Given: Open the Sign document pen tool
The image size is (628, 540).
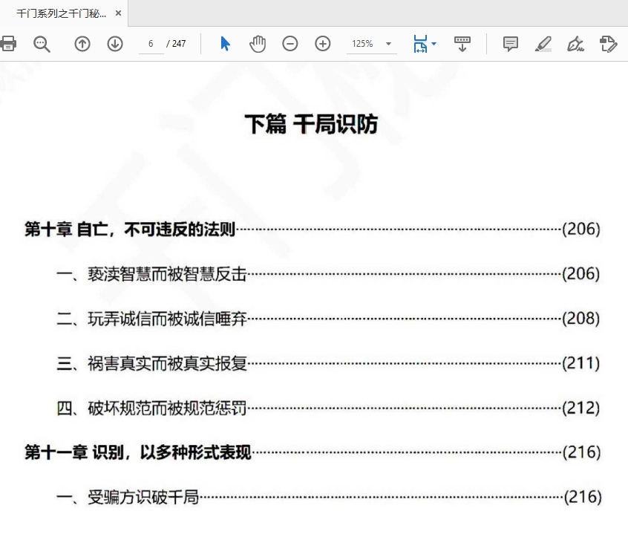Looking at the screenshot, I should [x=575, y=44].
